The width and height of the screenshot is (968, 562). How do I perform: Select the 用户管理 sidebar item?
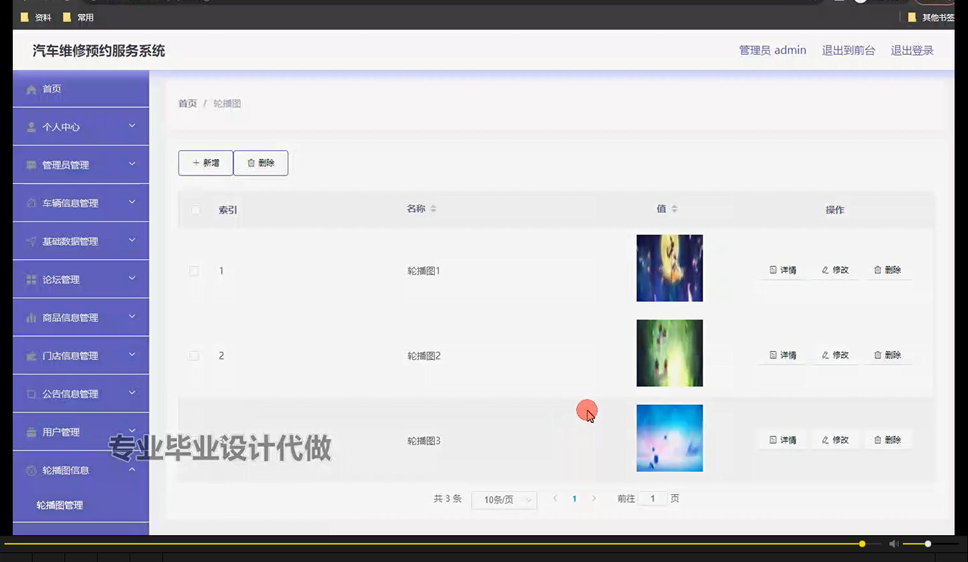tap(80, 432)
